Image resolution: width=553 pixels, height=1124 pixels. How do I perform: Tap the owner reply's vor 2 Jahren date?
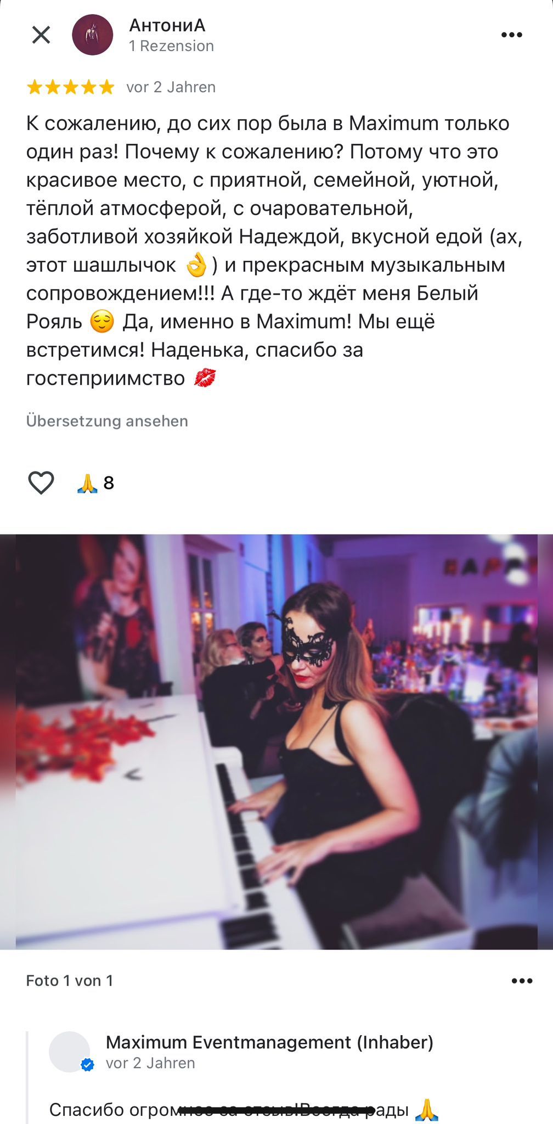150,1063
